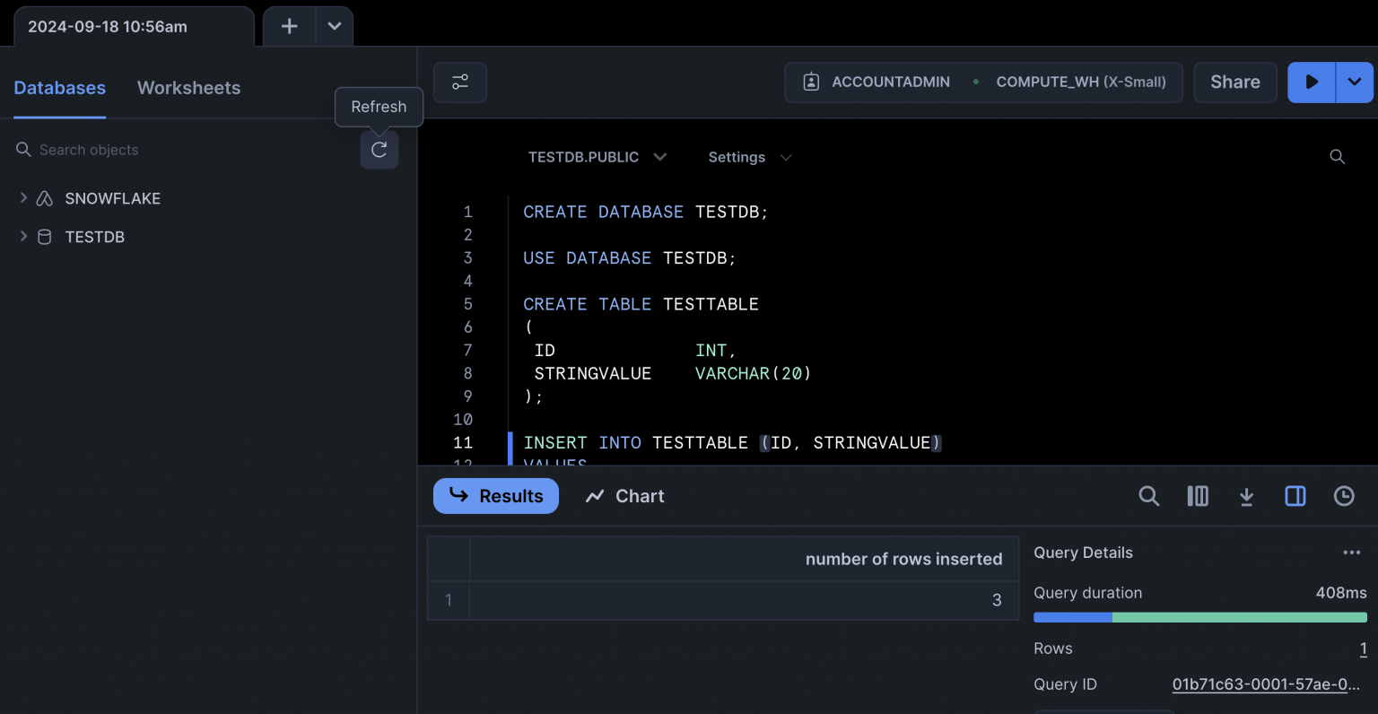Viewport: 1378px width, 714px height.
Task: Click the Share button
Action: pyautogui.click(x=1234, y=83)
